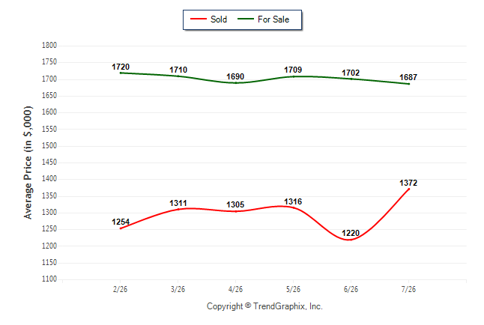Select the 1710 For Sale data point

tap(178, 76)
